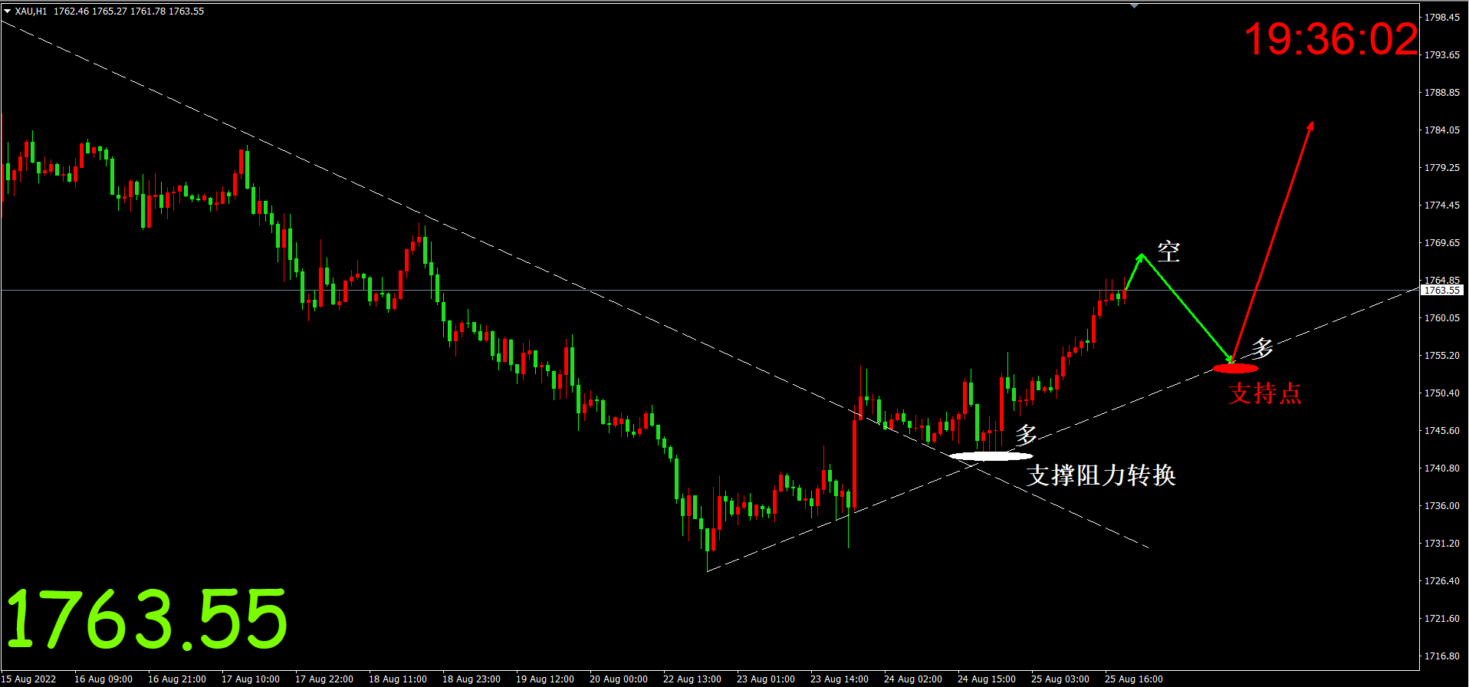The width and height of the screenshot is (1469, 687).
Task: Click the 24 Aug 02:00 time axis label
Action: (913, 679)
